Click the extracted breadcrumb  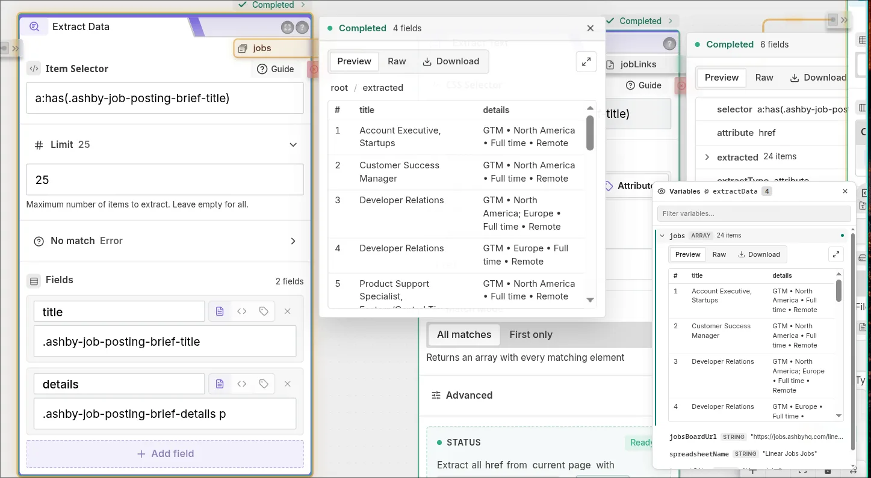pyautogui.click(x=383, y=88)
